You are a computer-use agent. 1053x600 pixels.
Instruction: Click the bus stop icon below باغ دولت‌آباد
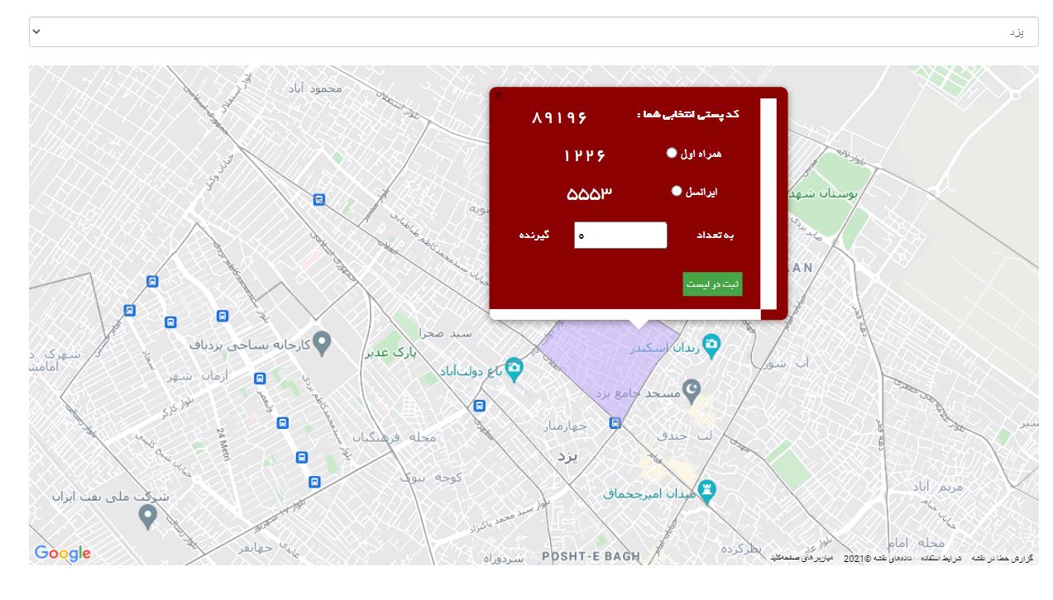(x=479, y=406)
